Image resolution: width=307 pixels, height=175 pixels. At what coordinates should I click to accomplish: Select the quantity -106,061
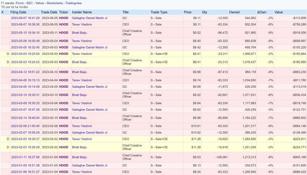222,157
